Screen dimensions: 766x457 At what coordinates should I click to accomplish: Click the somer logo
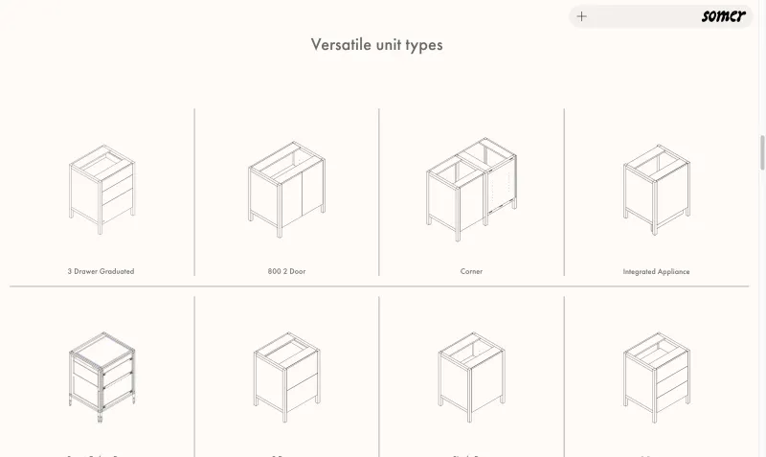click(x=724, y=16)
